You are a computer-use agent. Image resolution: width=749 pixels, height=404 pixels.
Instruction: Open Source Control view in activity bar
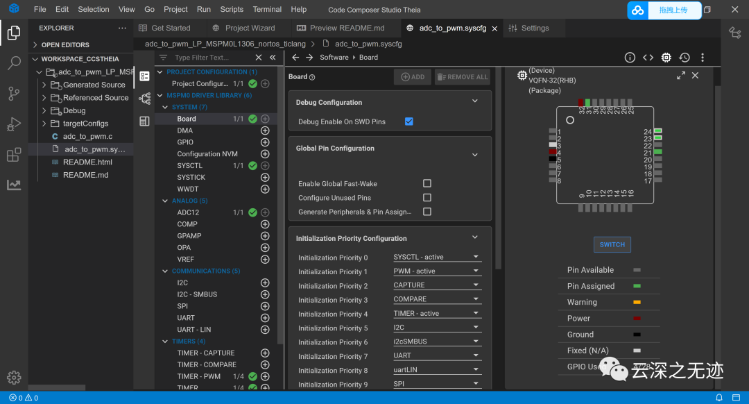click(x=14, y=94)
